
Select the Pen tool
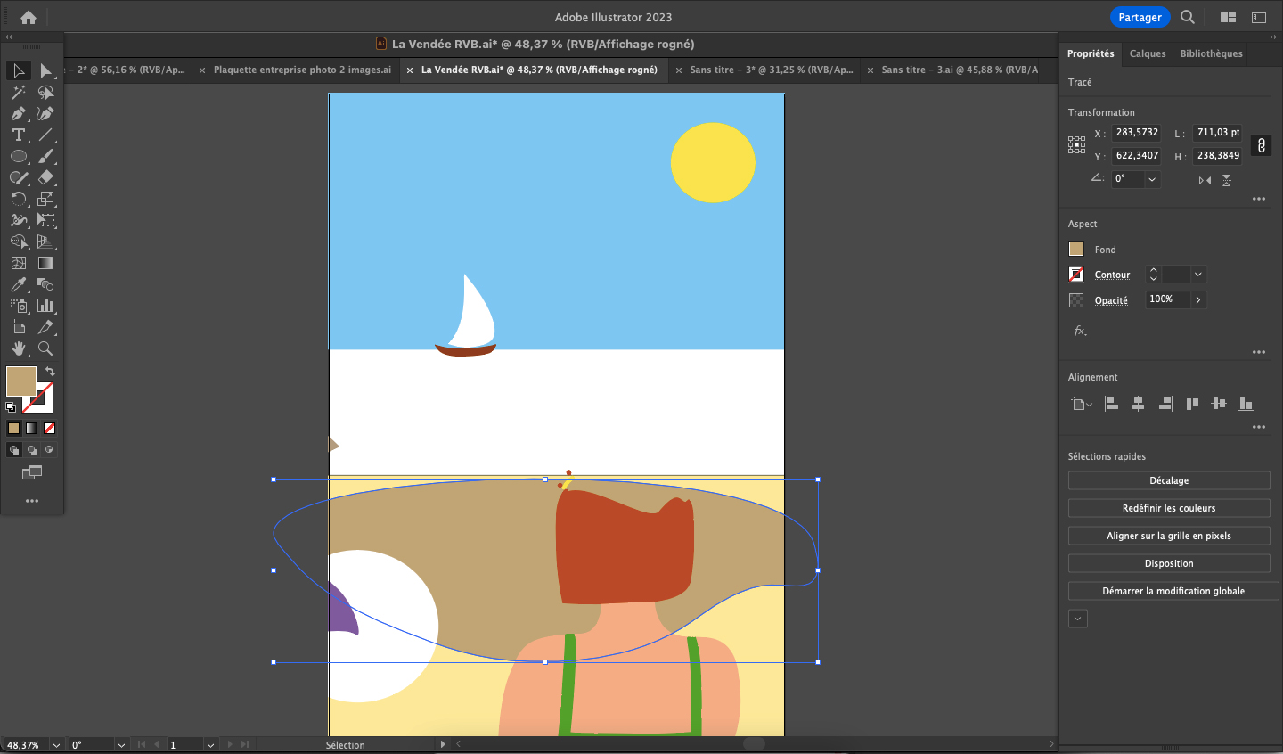coord(18,114)
